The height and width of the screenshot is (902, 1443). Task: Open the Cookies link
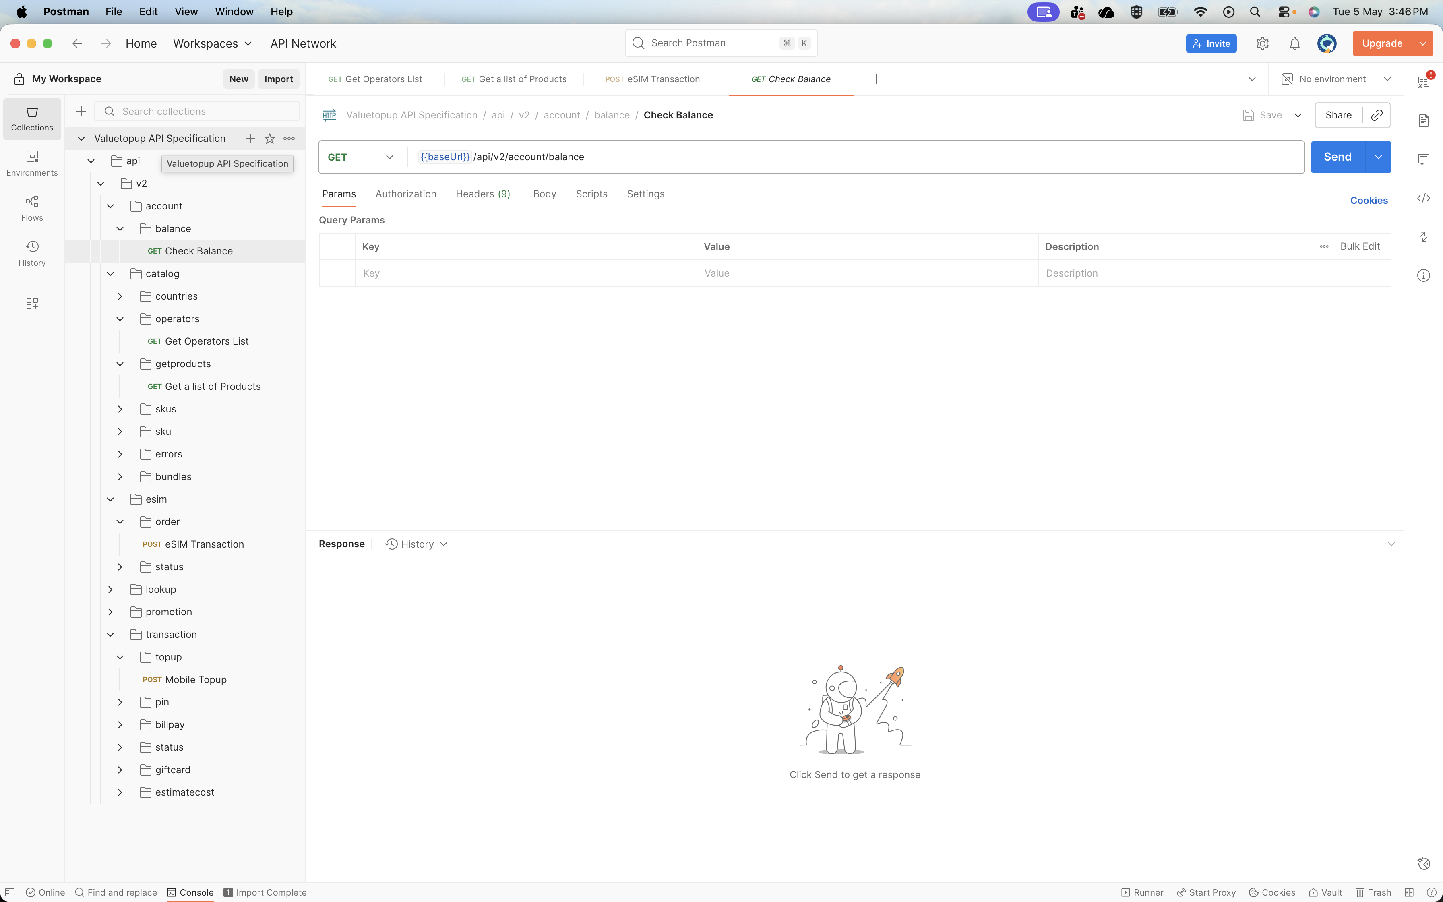[1369, 201]
